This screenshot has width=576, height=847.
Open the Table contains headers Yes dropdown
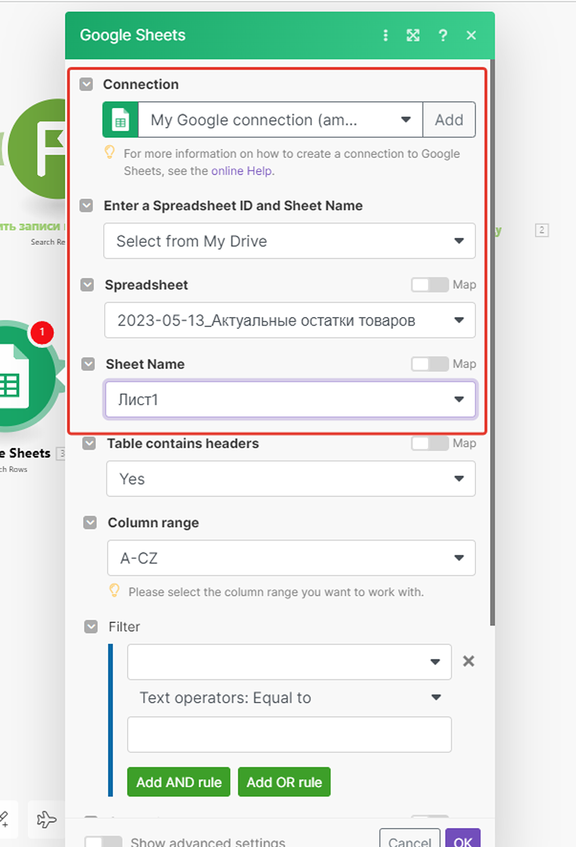(291, 479)
